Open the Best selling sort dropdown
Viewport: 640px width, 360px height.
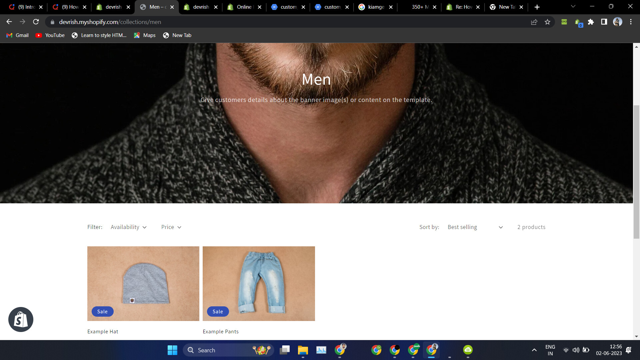(475, 227)
